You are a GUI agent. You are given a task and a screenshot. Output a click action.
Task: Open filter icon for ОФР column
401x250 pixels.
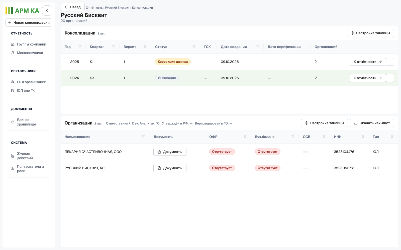[x=245, y=137]
